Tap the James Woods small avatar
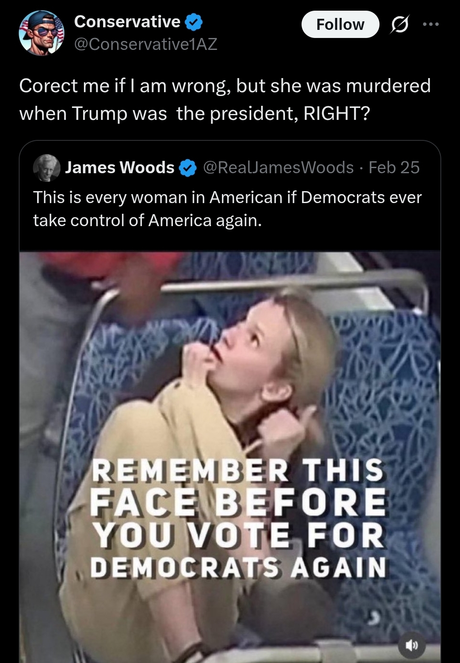 click(46, 168)
